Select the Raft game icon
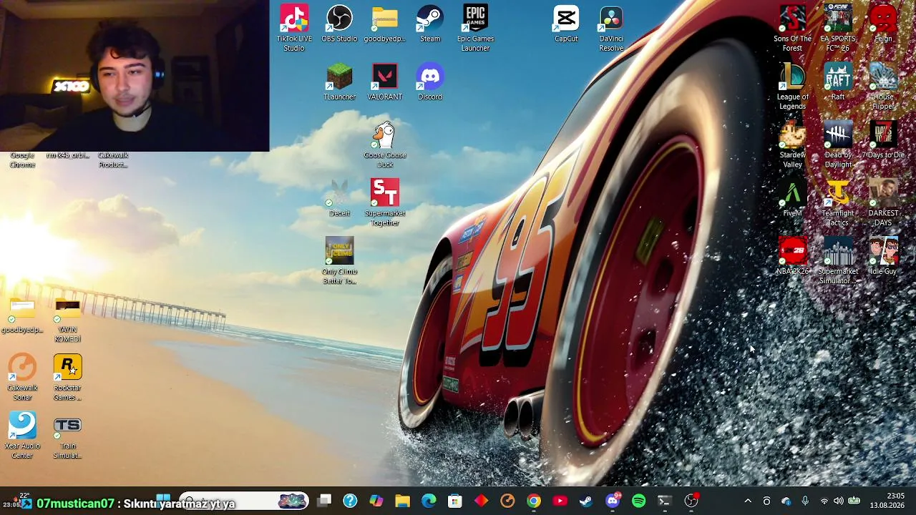 point(838,82)
